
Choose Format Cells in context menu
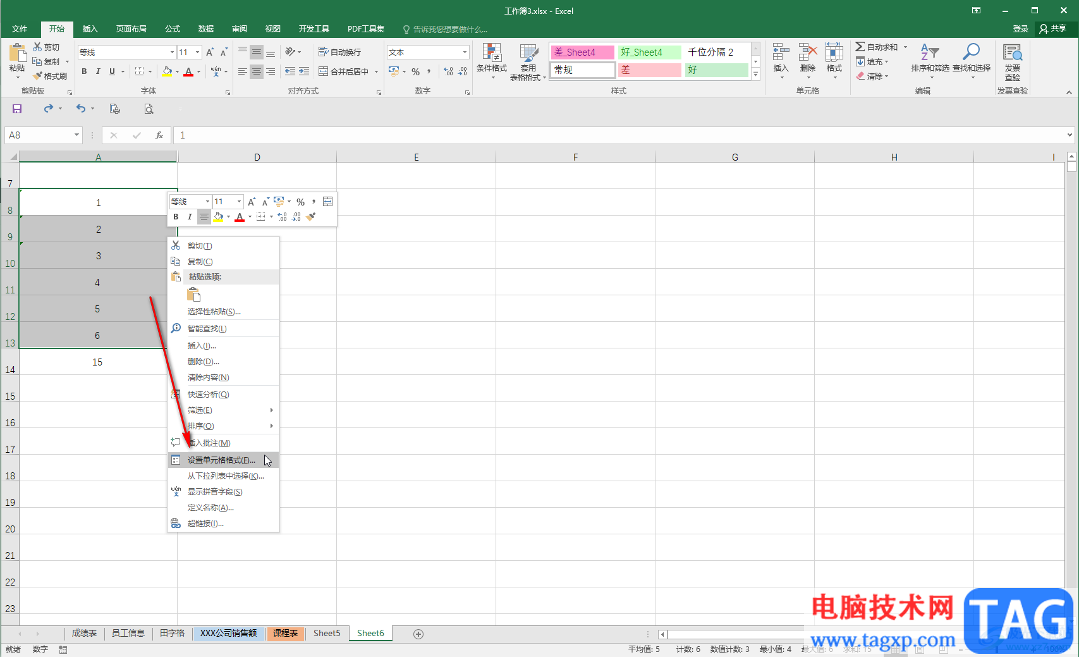point(223,460)
